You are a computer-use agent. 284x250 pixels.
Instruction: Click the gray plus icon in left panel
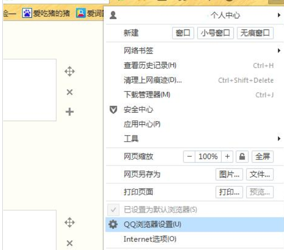tap(69, 112)
